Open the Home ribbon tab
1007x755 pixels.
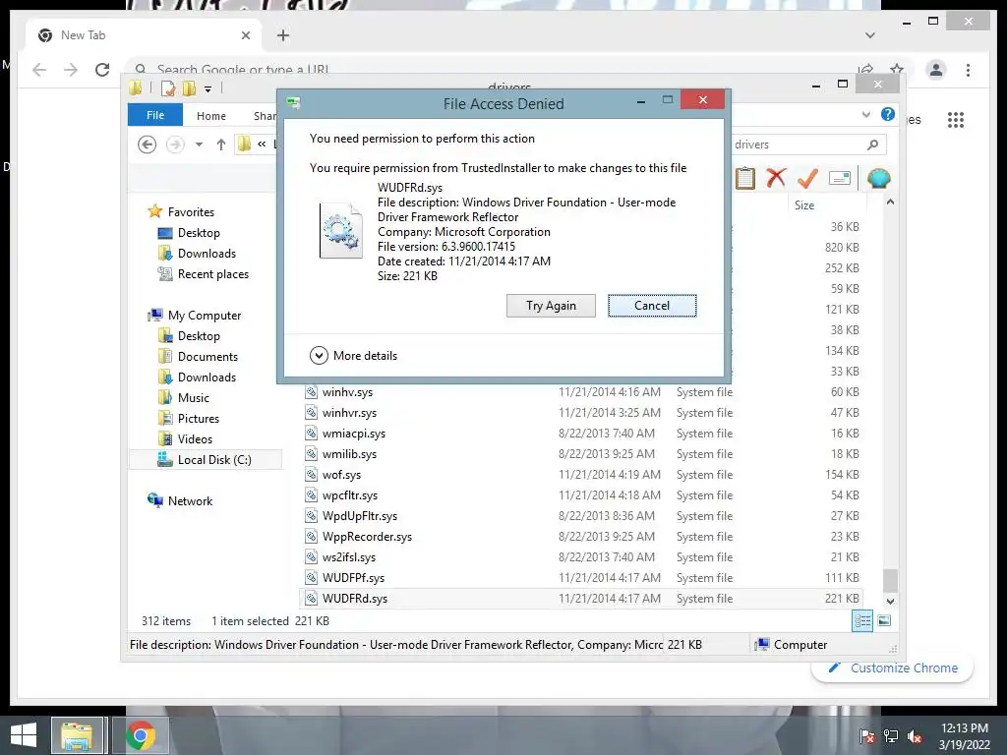coord(211,116)
